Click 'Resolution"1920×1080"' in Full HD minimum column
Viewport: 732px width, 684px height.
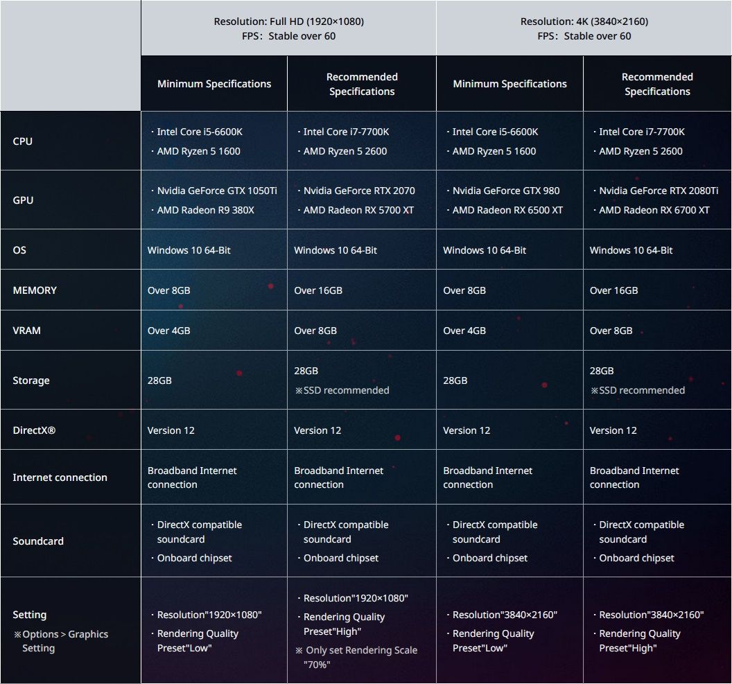[209, 615]
